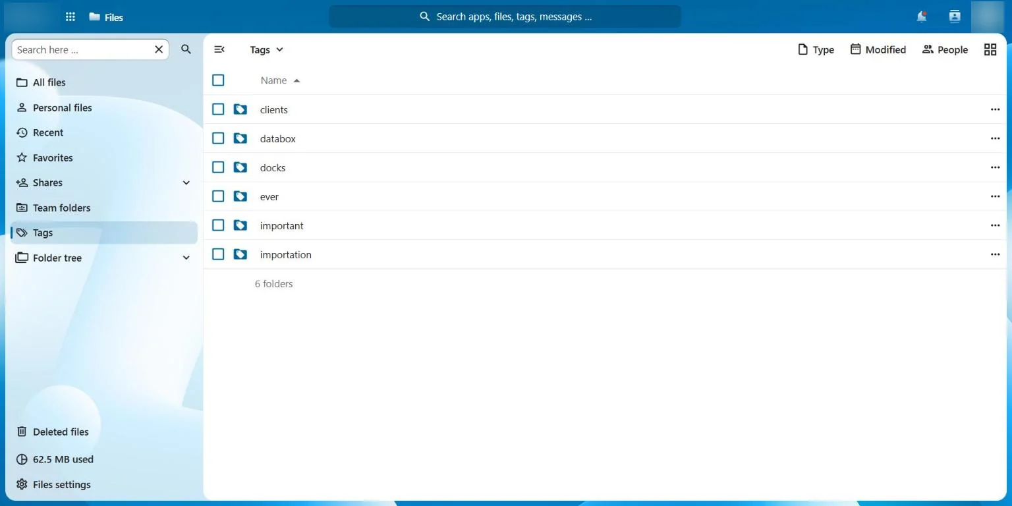Click the databox tag folder icon
The image size is (1012, 506).
click(x=240, y=138)
